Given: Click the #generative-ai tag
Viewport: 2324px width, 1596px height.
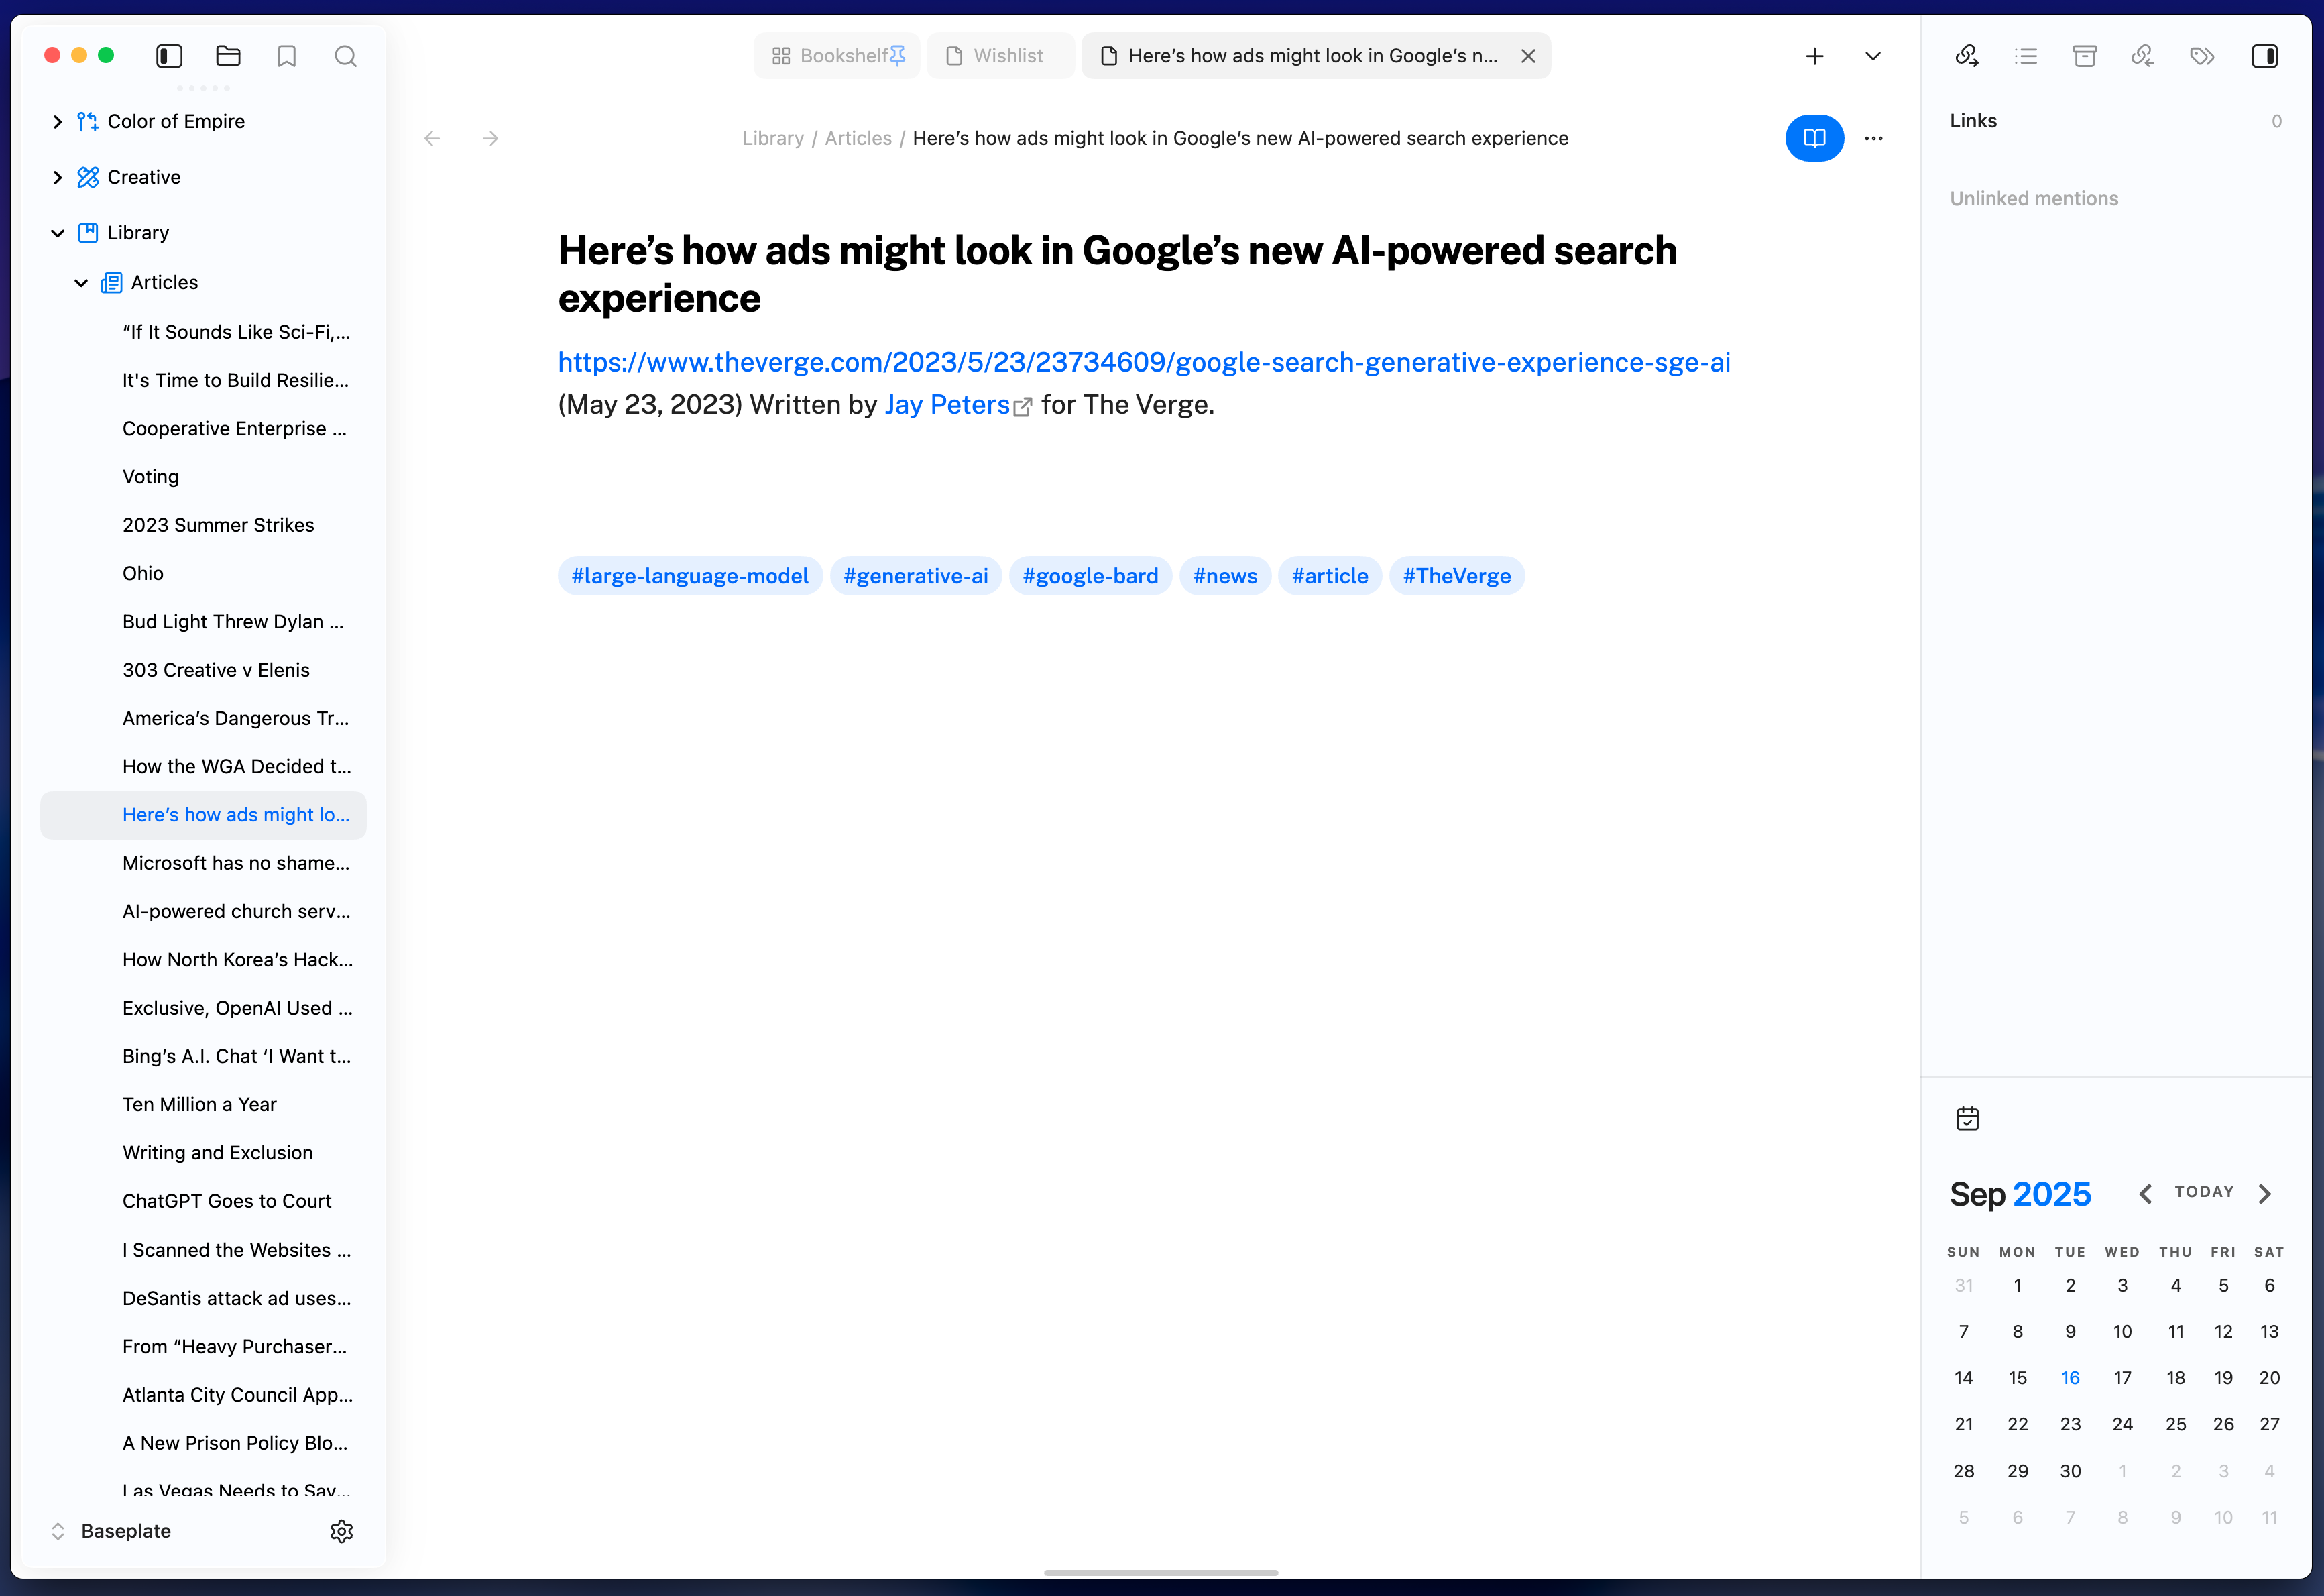Looking at the screenshot, I should 915,576.
